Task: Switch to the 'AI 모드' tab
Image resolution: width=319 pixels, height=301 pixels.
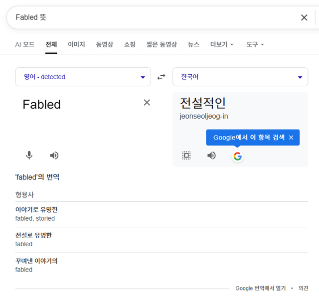Action: (25, 44)
